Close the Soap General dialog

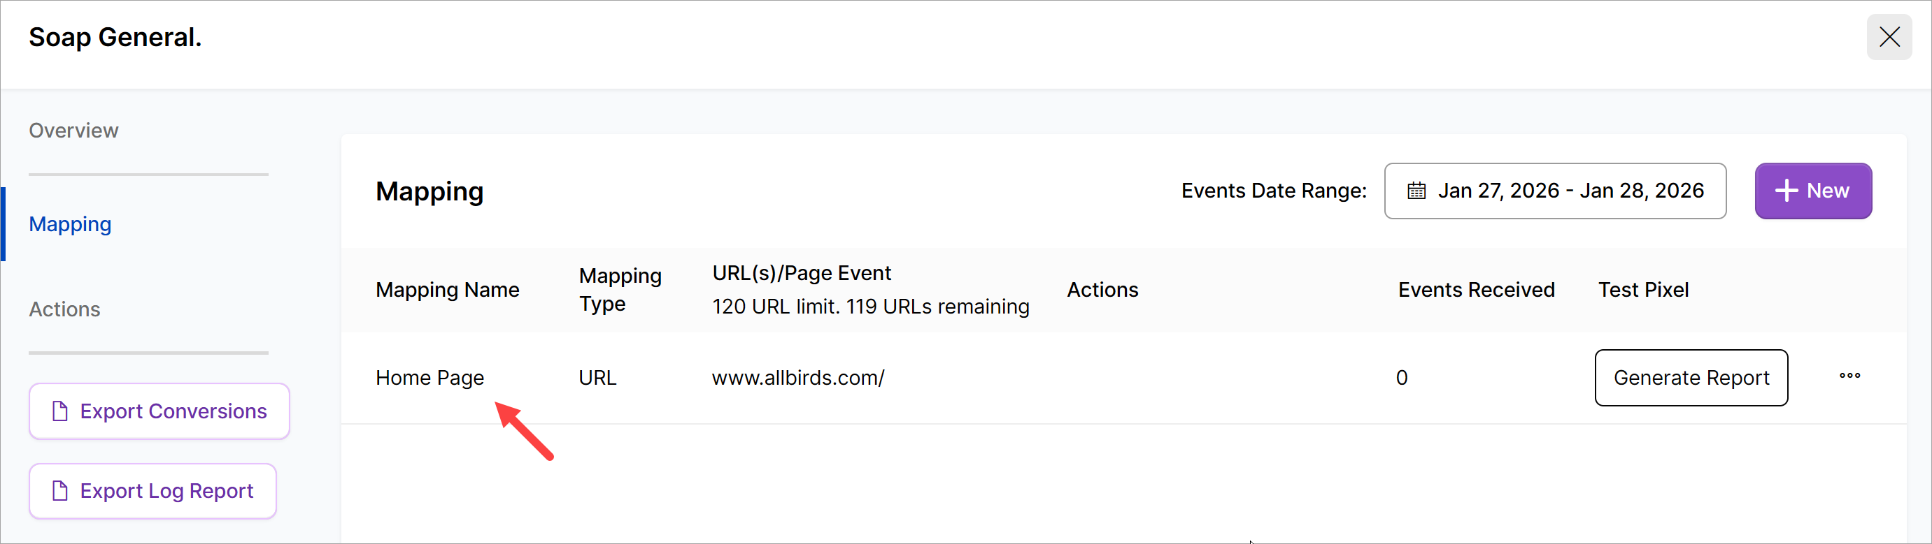pyautogui.click(x=1889, y=37)
